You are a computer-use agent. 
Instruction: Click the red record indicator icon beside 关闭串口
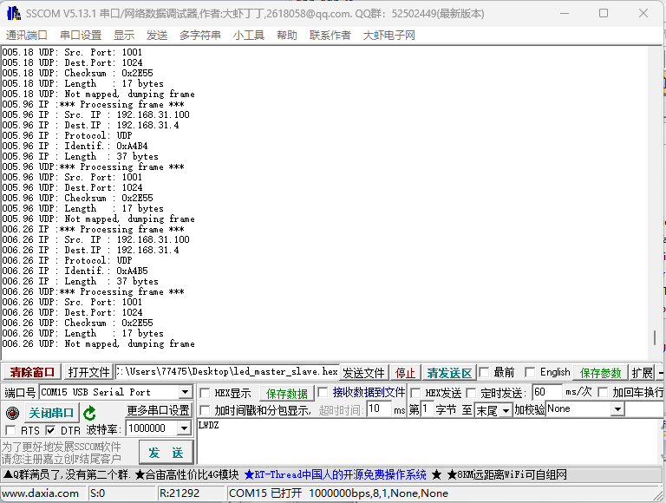(x=13, y=413)
